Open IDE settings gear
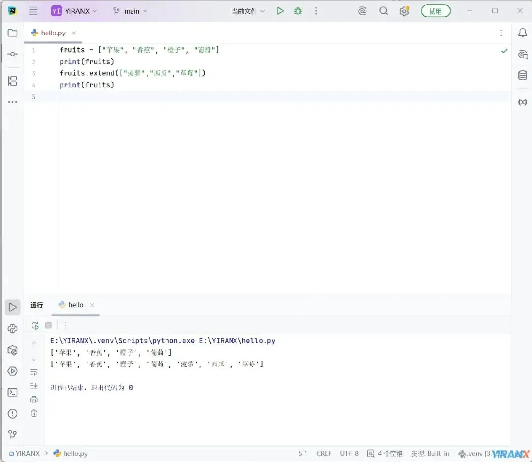 (x=404, y=11)
